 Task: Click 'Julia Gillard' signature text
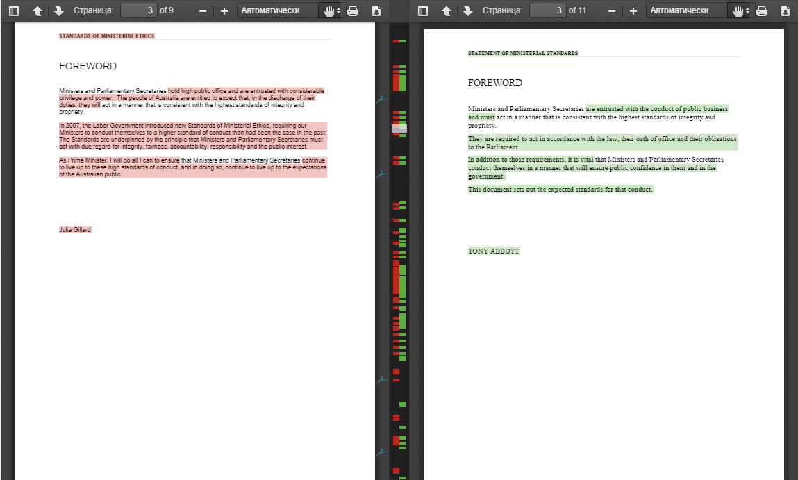point(75,230)
